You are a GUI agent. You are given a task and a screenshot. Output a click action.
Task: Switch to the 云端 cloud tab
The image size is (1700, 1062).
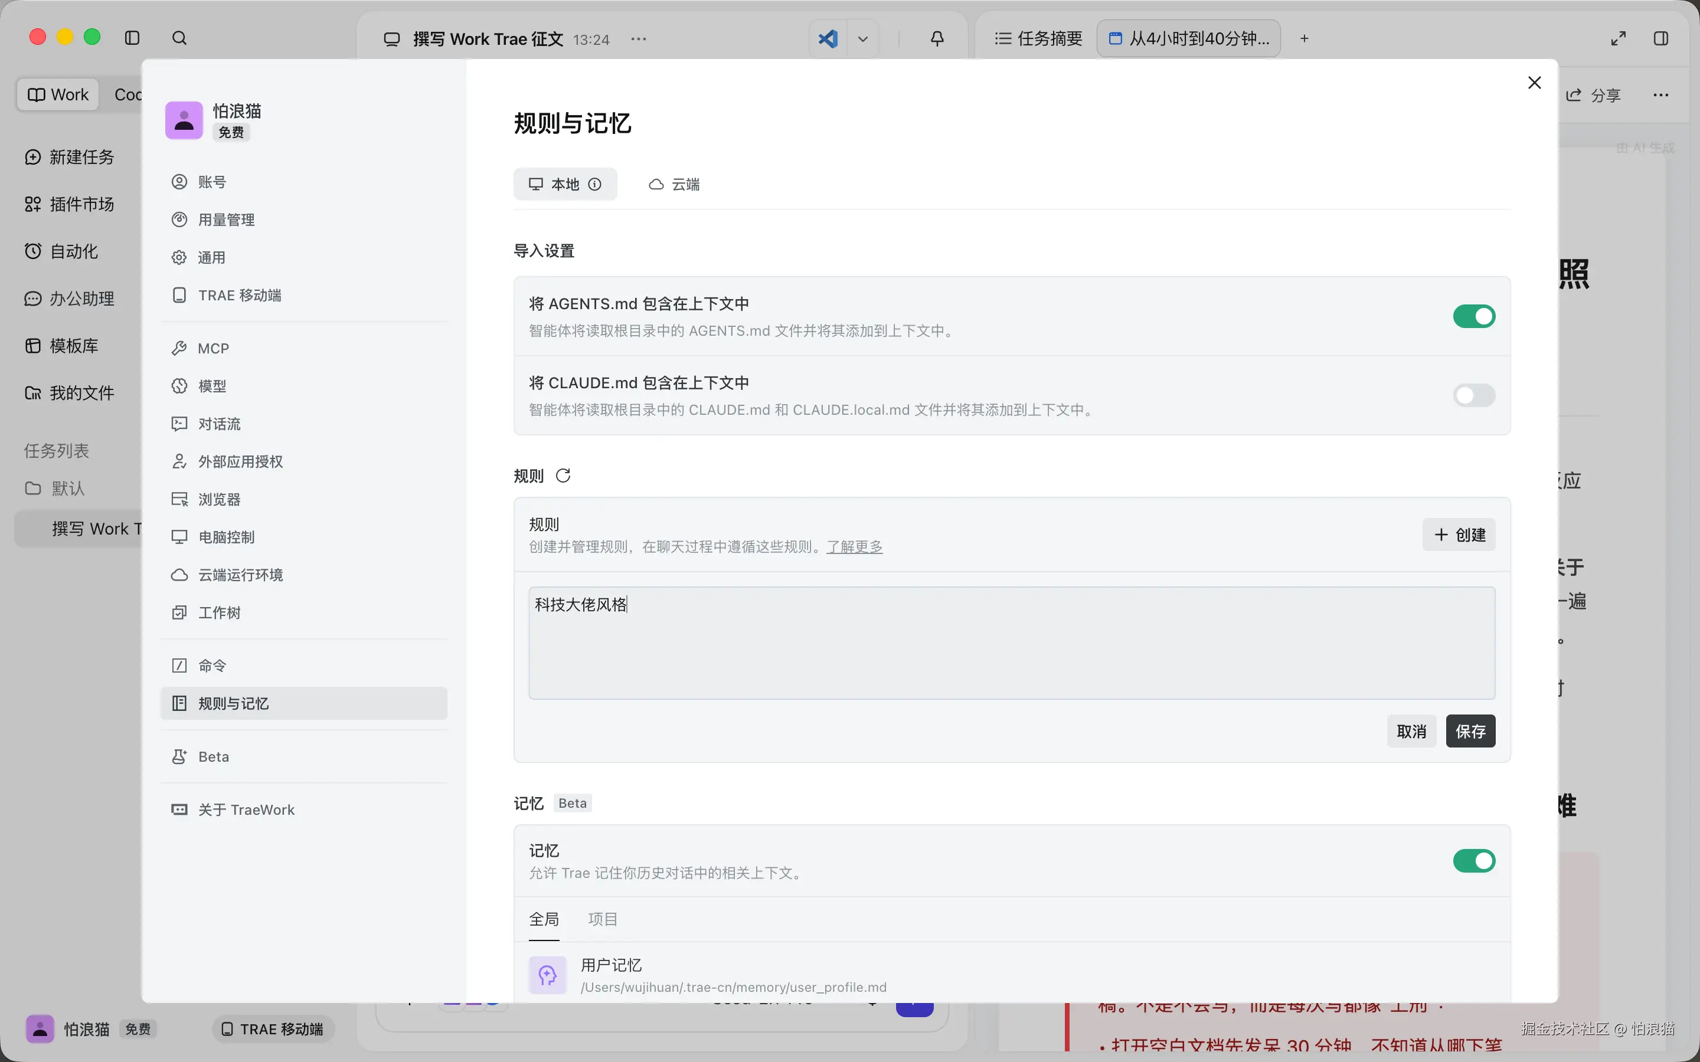coord(674,184)
